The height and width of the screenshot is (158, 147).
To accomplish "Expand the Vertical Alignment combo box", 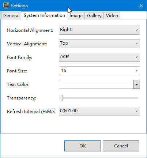I will pyautogui.click(x=99, y=44).
